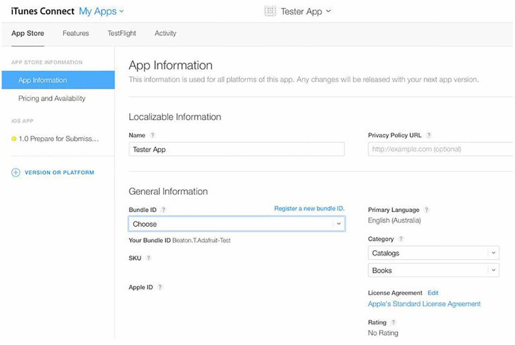Click the Localizable Information section heading
The height and width of the screenshot is (345, 515).
(x=175, y=117)
